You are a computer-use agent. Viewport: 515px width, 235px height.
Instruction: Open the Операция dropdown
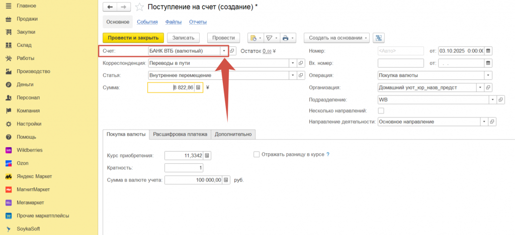(x=487, y=75)
